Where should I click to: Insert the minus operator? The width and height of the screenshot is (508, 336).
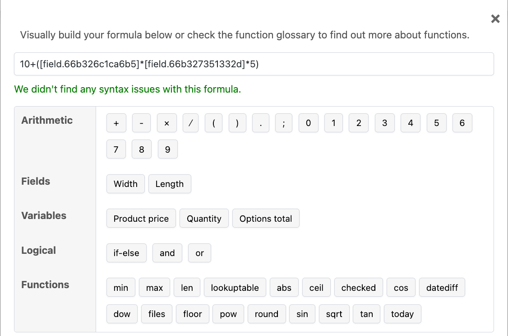pyautogui.click(x=141, y=123)
